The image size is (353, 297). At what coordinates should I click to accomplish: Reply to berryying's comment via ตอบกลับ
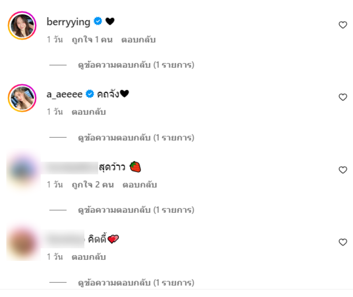point(139,40)
